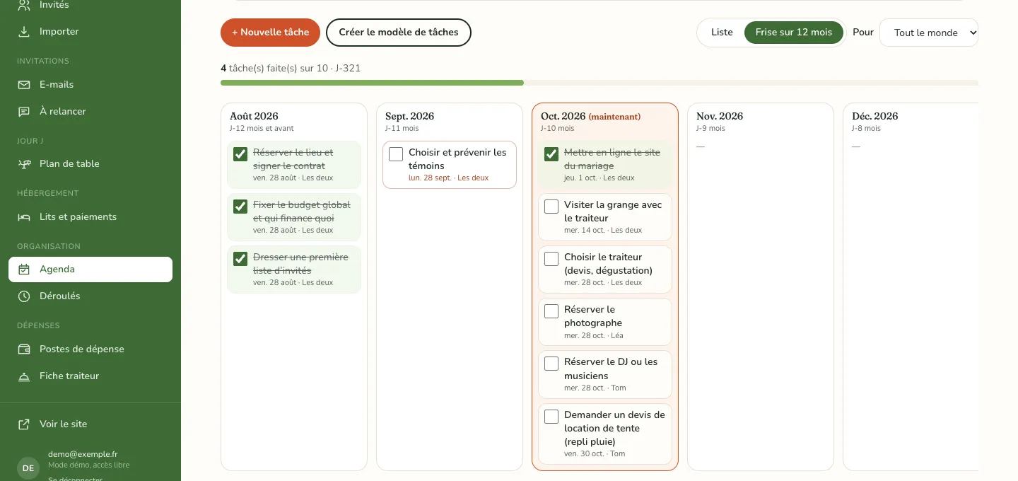
Task: Click Nov. 2026 column header
Action: point(720,116)
